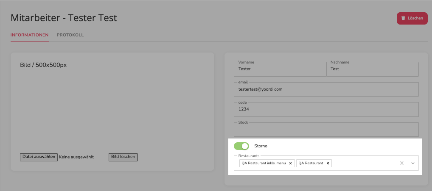
Task: Click the Nachname input field
Action: coord(373,69)
